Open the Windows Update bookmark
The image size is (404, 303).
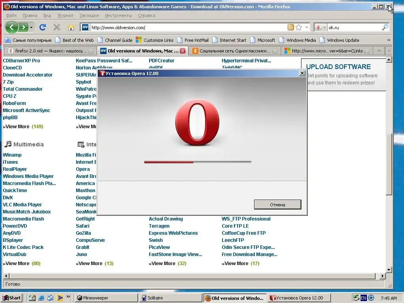point(340,40)
